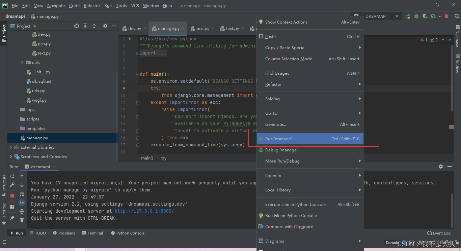
Task: Switch to the pro.py editor tab
Action: 202,29
